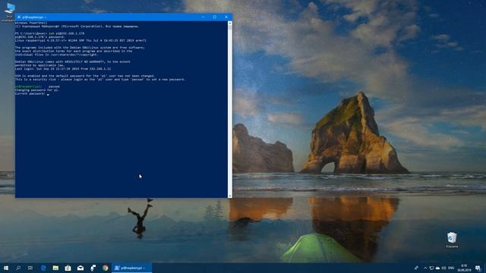Launch Microsoft Edge from the taskbar
The width and height of the screenshot is (486, 273).
click(x=43, y=268)
